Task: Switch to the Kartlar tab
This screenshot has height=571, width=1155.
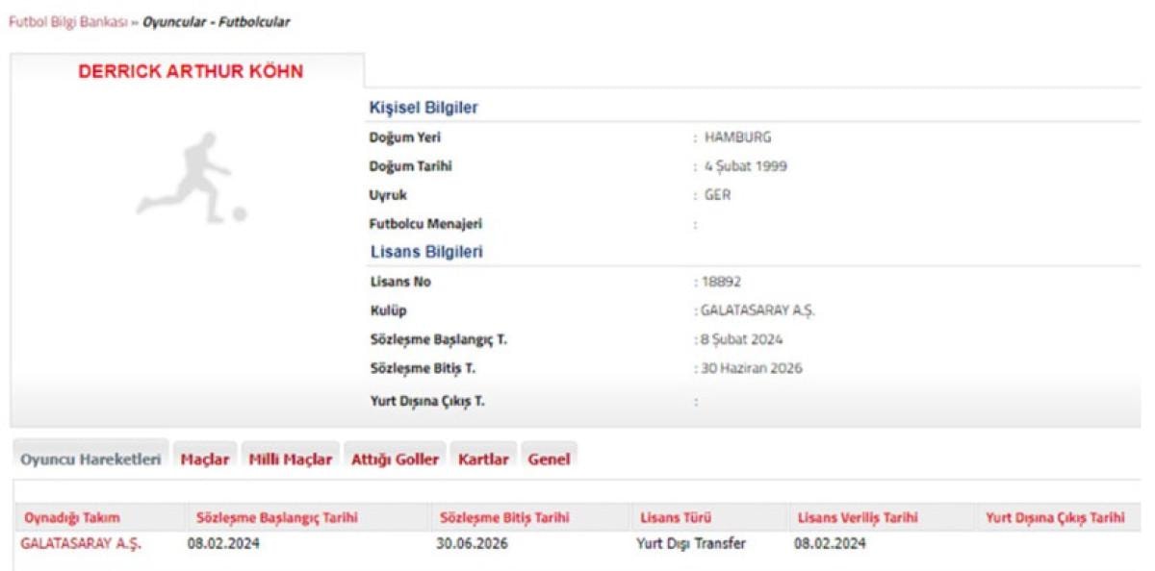Action: [483, 459]
